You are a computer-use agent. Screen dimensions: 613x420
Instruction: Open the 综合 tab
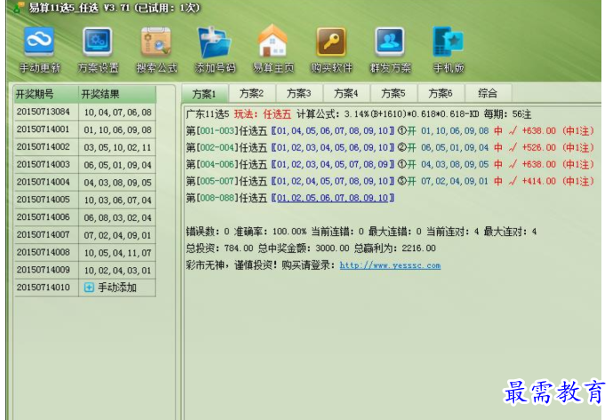488,93
